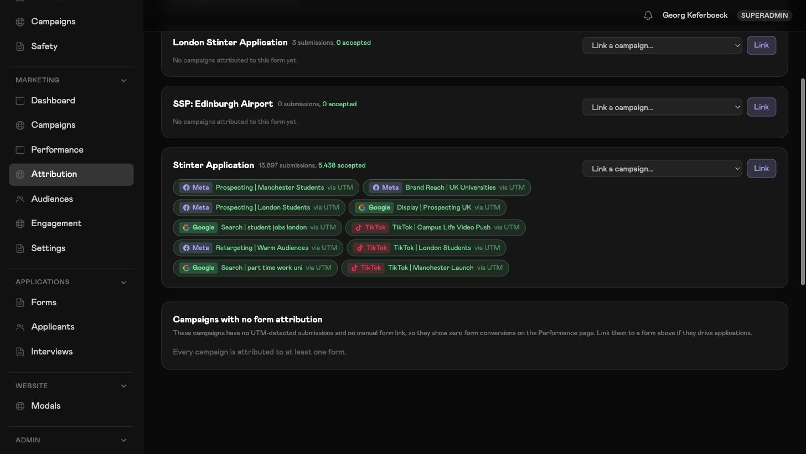Image resolution: width=806 pixels, height=454 pixels.
Task: Open the notifications bell icon
Action: [648, 15]
